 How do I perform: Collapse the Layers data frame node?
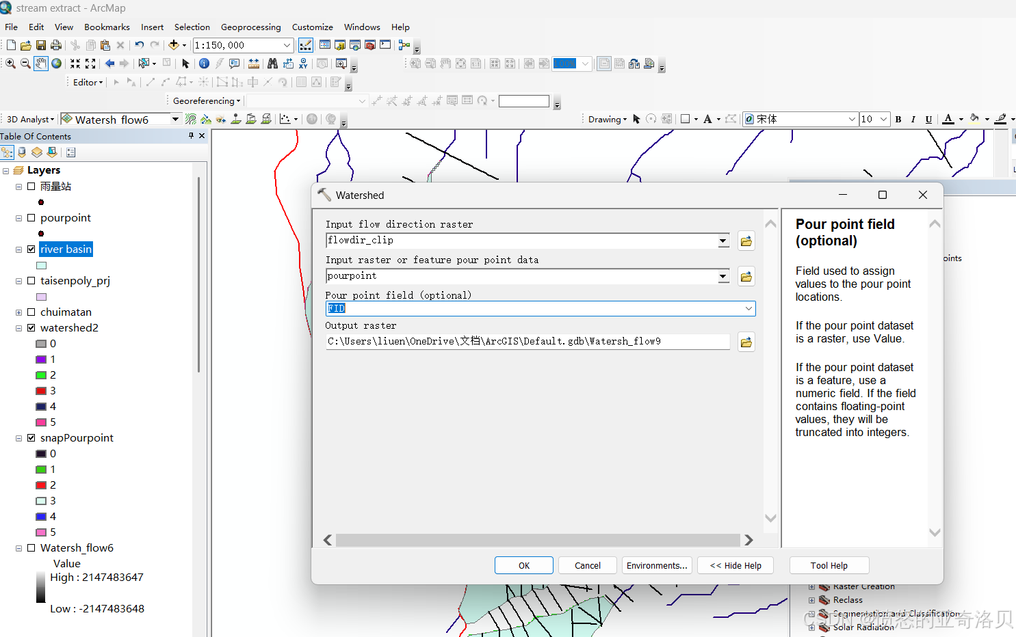coord(5,170)
